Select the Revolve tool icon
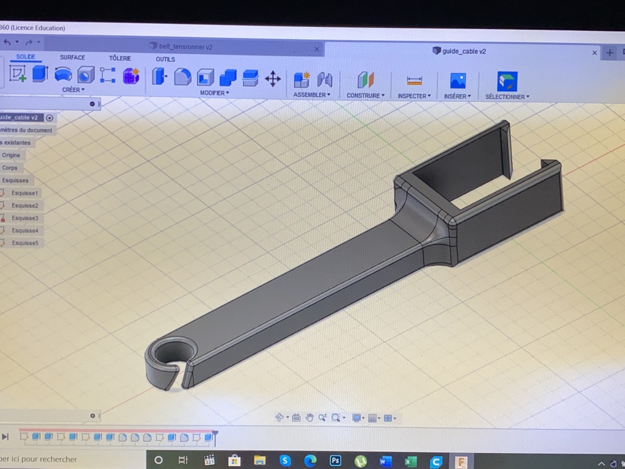 63,75
